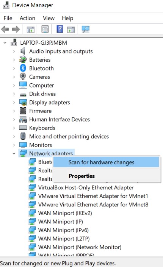Screen dimensions: 163x267
Task: Select the Human Interface Devices label
Action: (60, 119)
